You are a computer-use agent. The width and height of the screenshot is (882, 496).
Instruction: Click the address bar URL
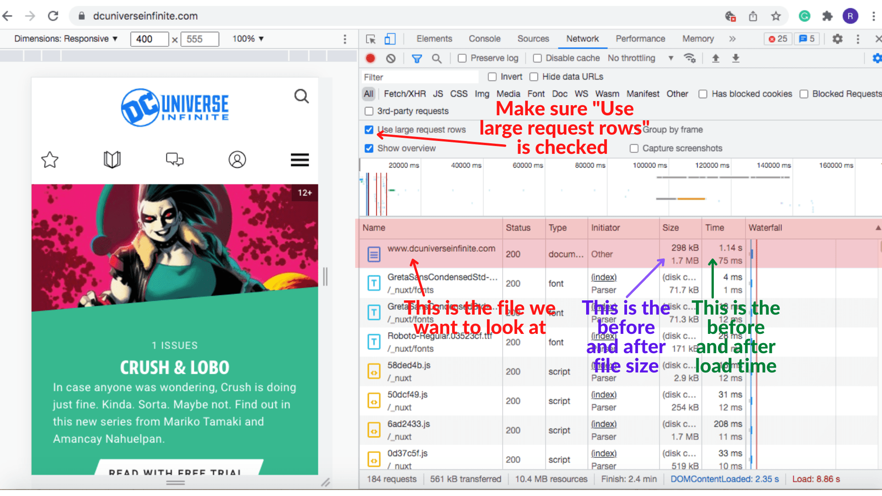145,16
